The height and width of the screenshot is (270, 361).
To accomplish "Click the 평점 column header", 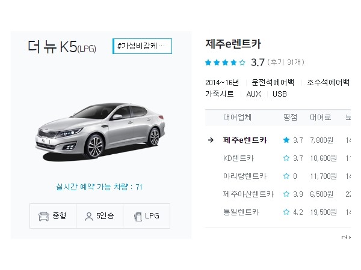I will (290, 118).
